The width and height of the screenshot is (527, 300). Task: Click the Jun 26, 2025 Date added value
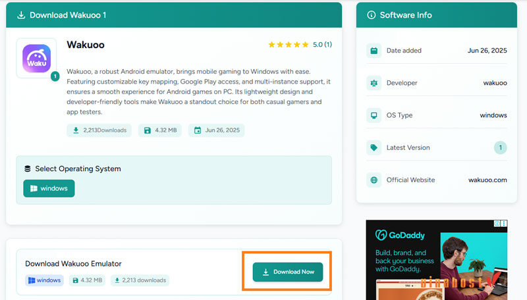(487, 51)
